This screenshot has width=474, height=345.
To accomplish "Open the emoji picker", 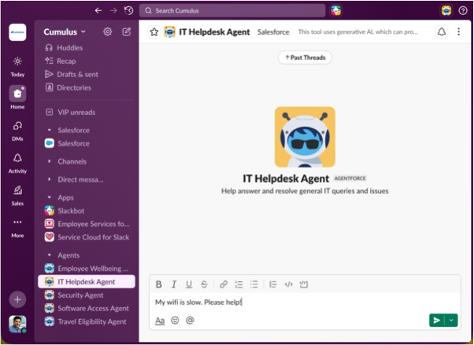I will pos(175,321).
